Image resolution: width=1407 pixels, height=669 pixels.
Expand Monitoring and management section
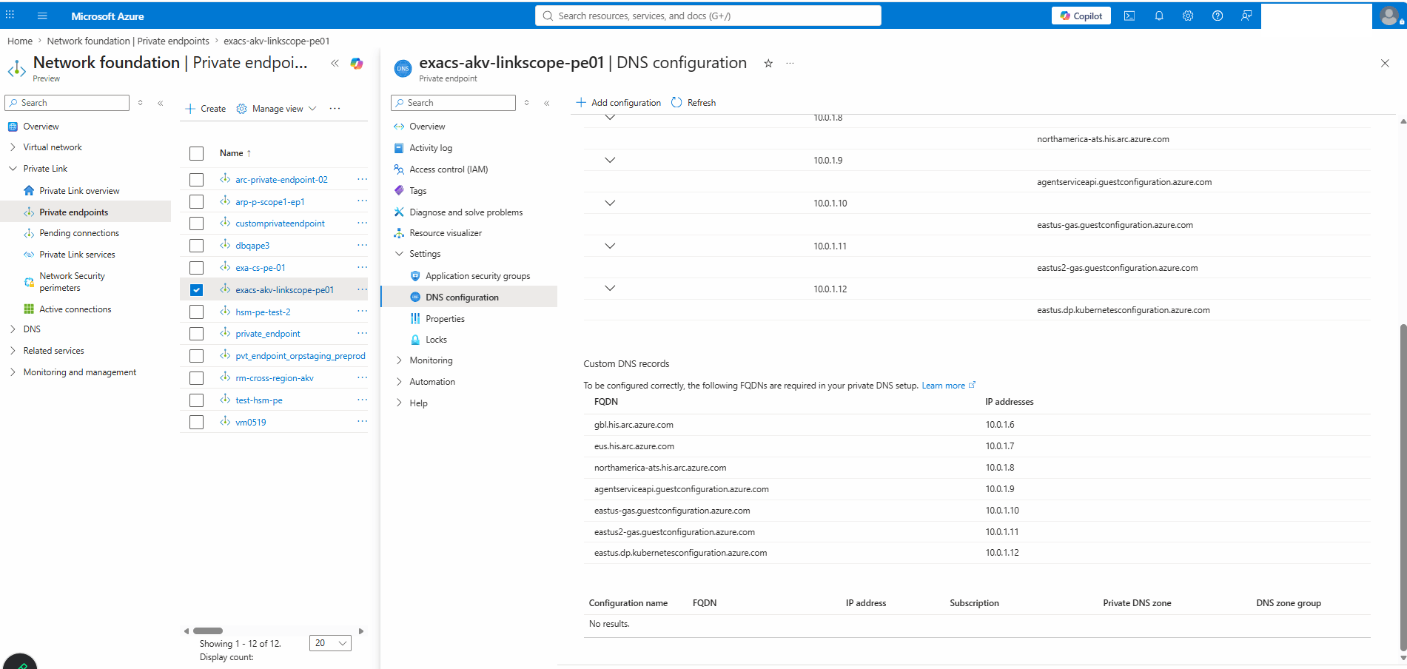tap(13, 372)
